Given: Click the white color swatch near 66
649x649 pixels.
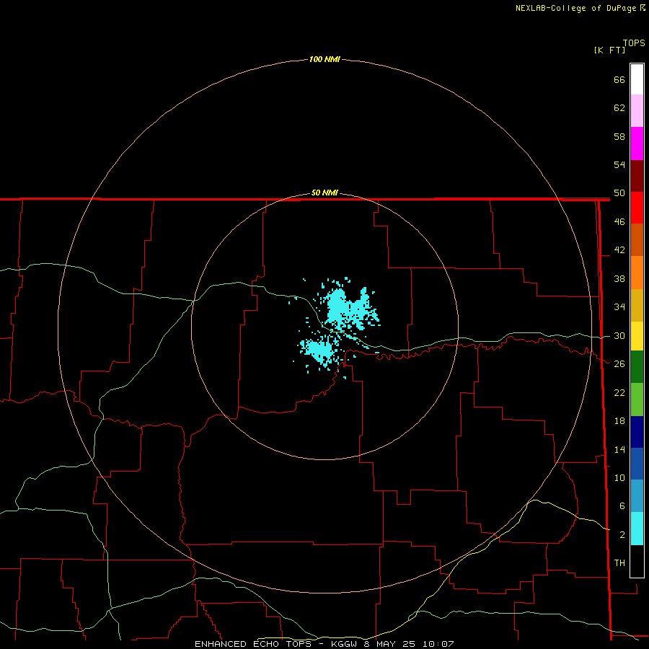Looking at the screenshot, I should pos(637,79).
